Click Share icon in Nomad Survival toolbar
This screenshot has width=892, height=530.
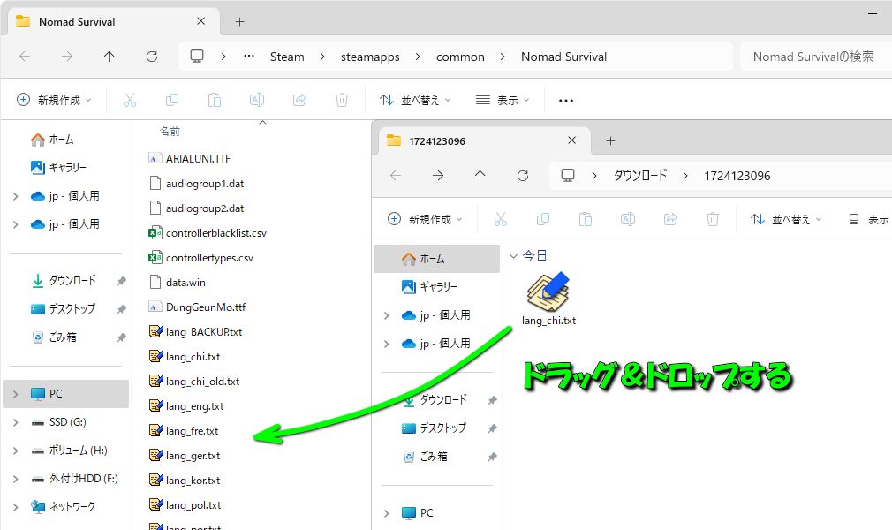point(299,100)
